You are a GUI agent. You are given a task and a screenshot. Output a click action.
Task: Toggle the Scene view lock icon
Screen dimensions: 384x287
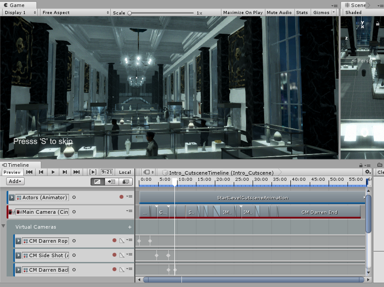tap(377, 24)
